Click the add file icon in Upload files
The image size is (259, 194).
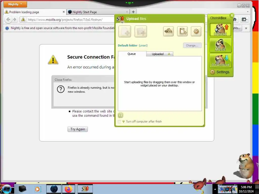click(x=125, y=31)
